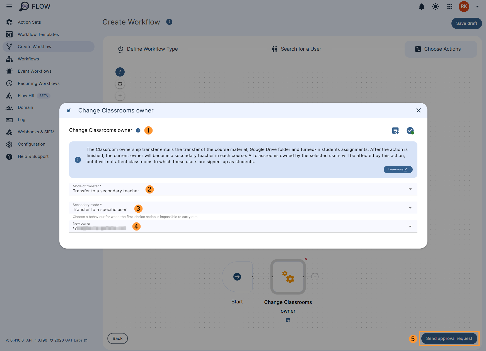This screenshot has height=351, width=486.
Task: Open the New owner dropdown
Action: tap(410, 226)
